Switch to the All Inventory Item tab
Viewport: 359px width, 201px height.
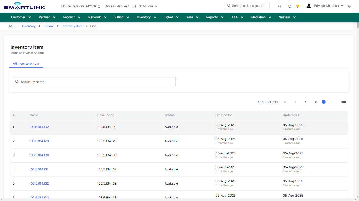pyautogui.click(x=26, y=64)
